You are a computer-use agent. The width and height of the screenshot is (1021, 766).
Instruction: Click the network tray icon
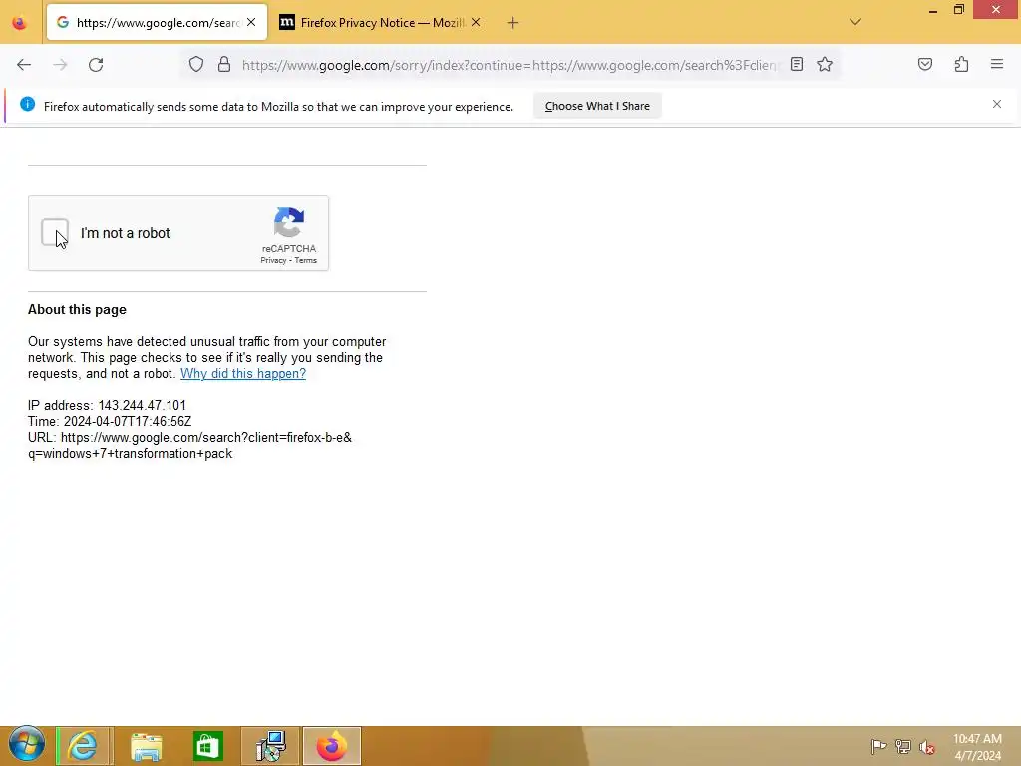(x=903, y=746)
